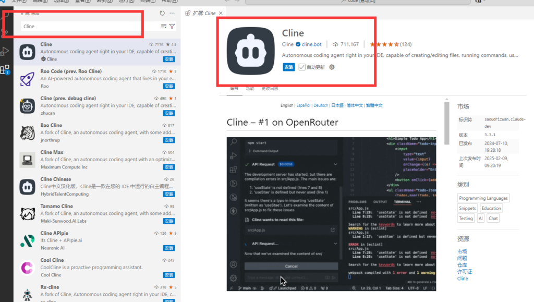Clear extension search results icon
The height and width of the screenshot is (302, 534).
163,26
